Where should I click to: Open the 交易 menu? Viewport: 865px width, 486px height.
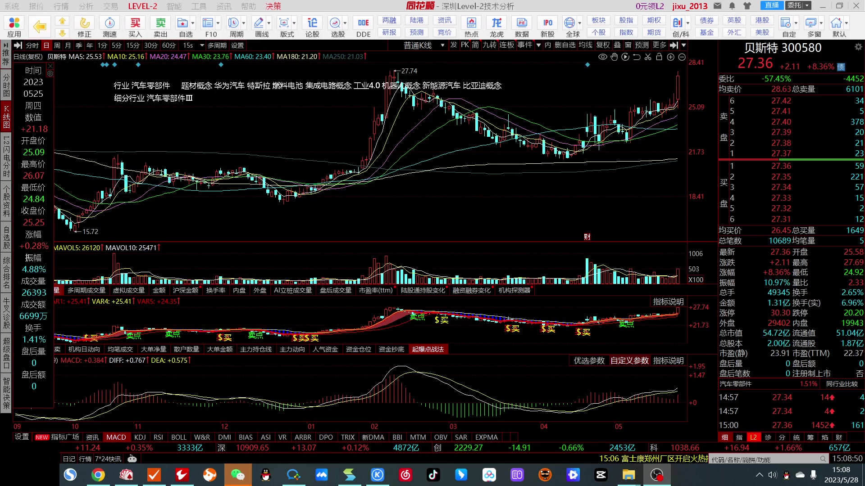click(110, 6)
